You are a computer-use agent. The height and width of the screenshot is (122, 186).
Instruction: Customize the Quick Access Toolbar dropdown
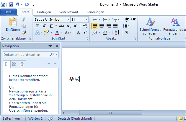34,5
